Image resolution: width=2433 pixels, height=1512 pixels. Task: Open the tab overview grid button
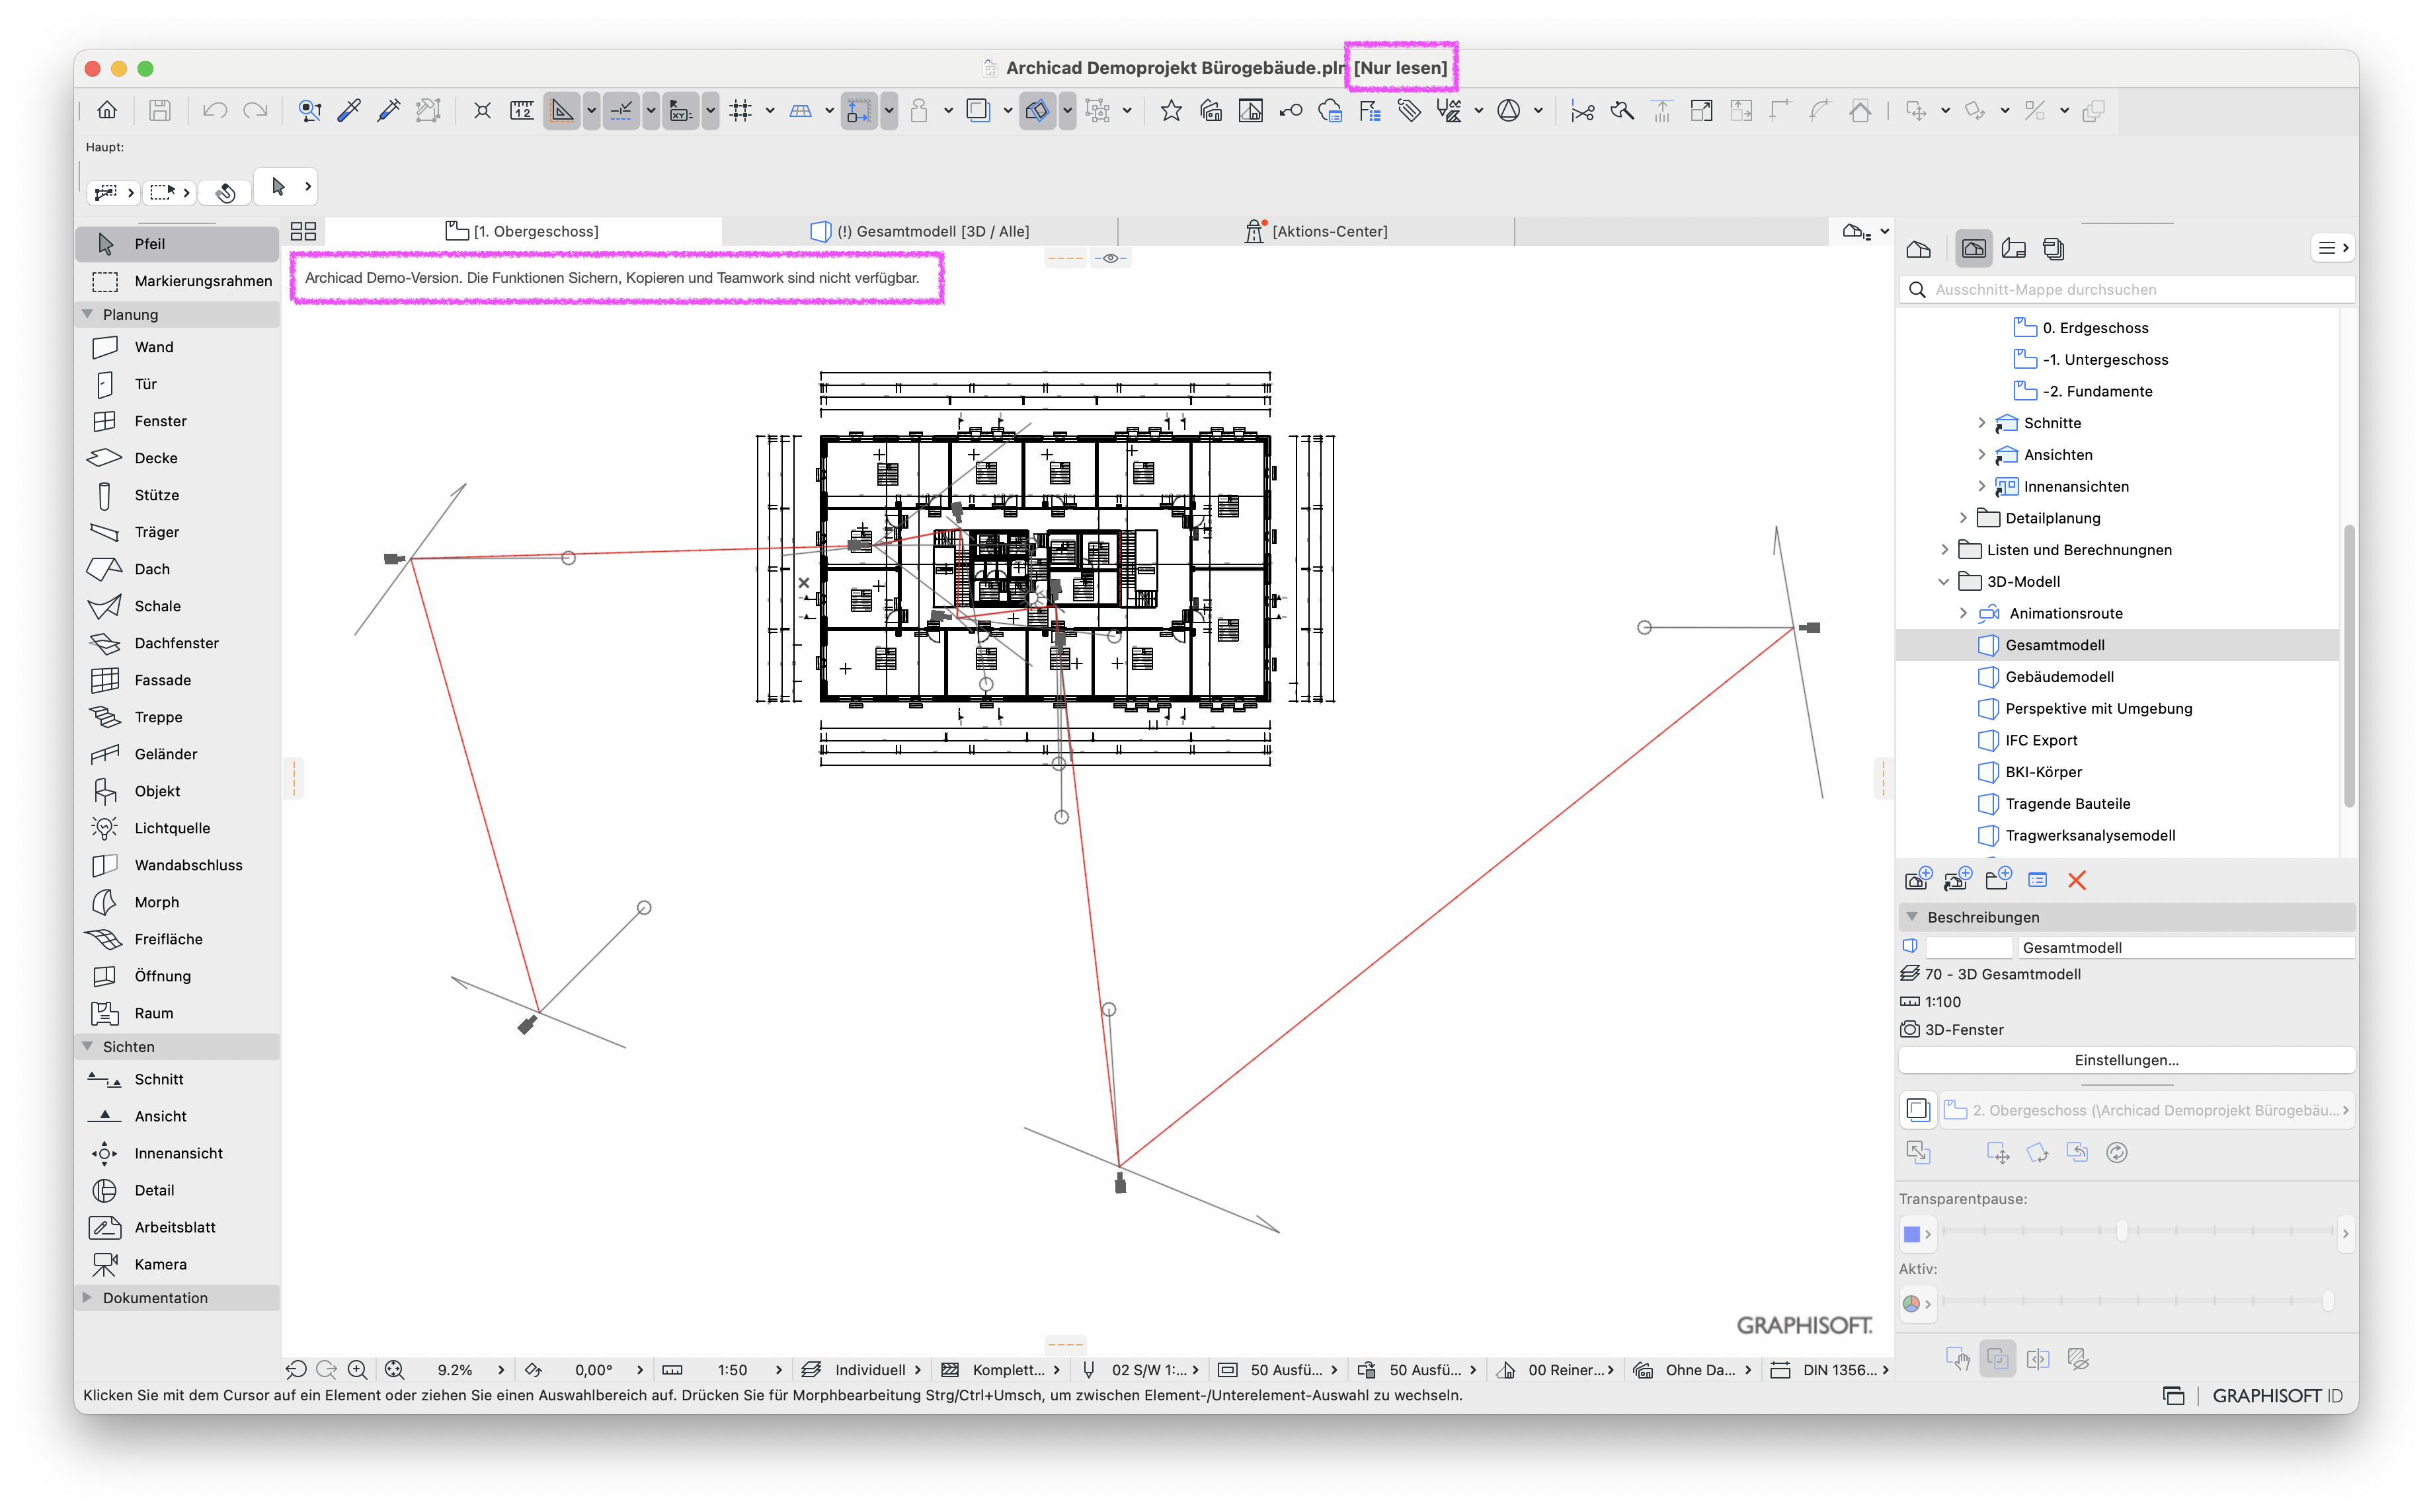point(303,231)
